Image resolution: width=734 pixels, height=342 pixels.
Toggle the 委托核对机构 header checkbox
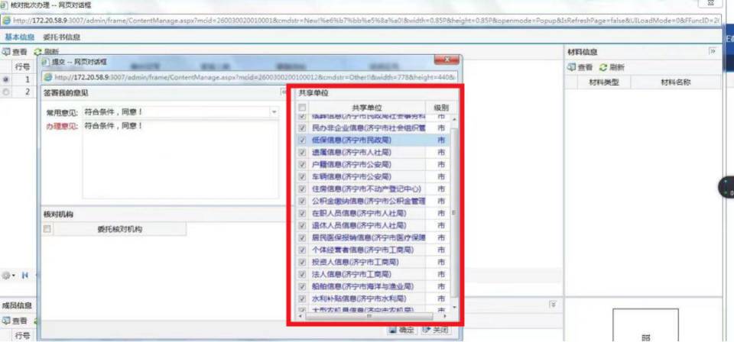[47, 229]
